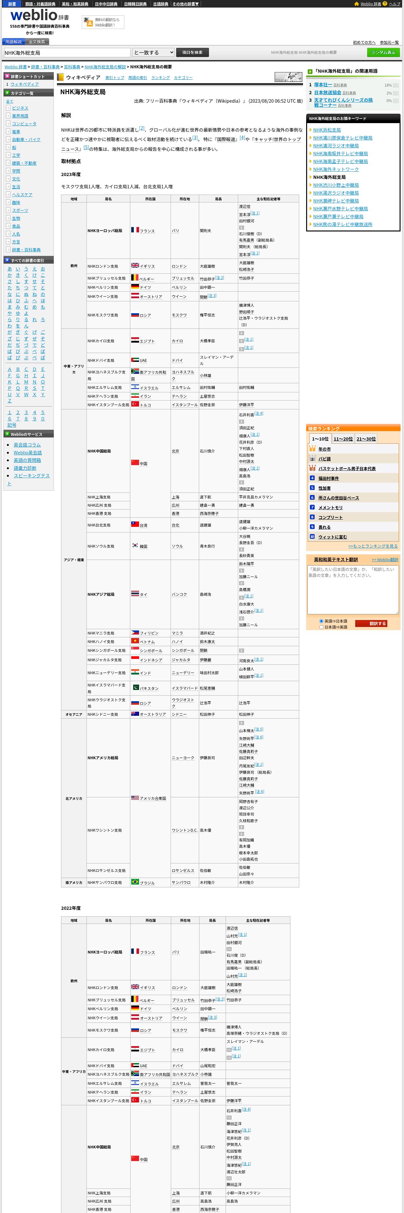
Task: Click the Thailand flag next to タイ
Action: 135,593
